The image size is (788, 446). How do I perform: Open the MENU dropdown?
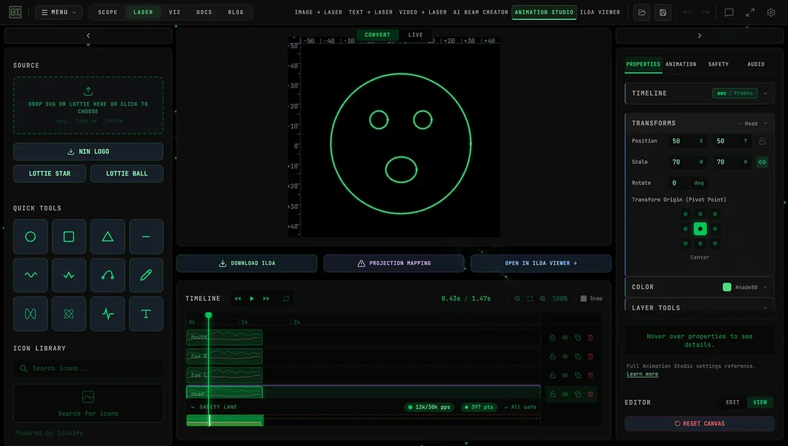click(58, 12)
